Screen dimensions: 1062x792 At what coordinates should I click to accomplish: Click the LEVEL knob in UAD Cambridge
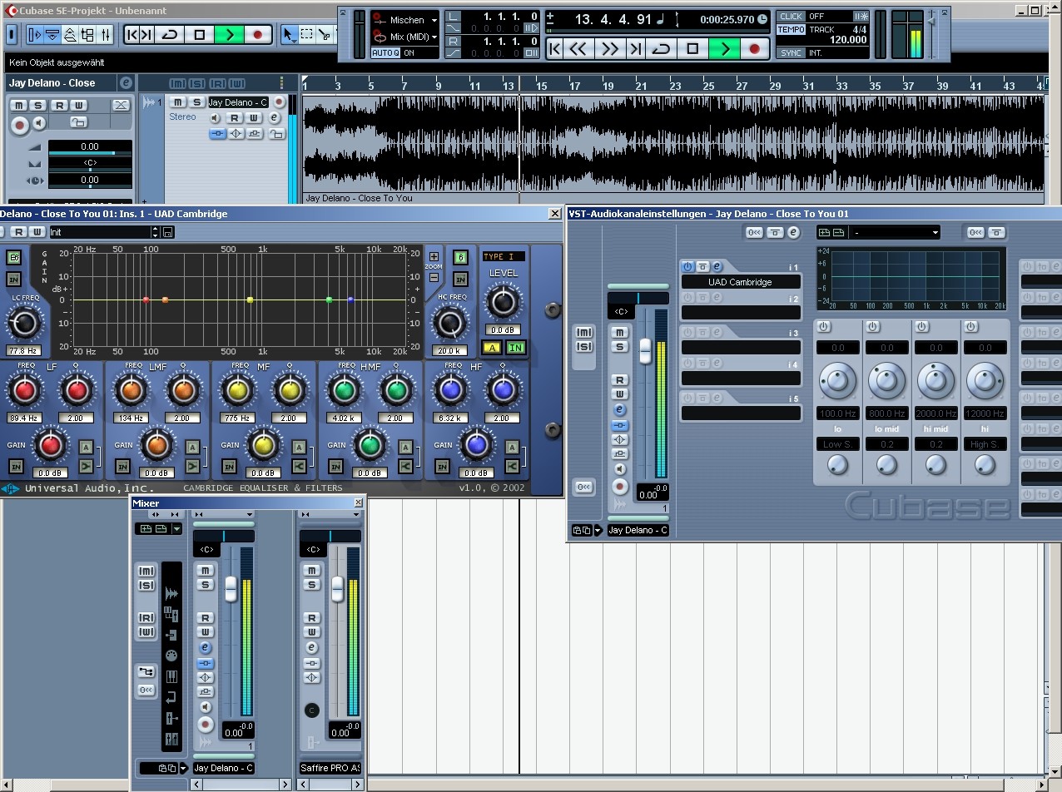click(503, 302)
